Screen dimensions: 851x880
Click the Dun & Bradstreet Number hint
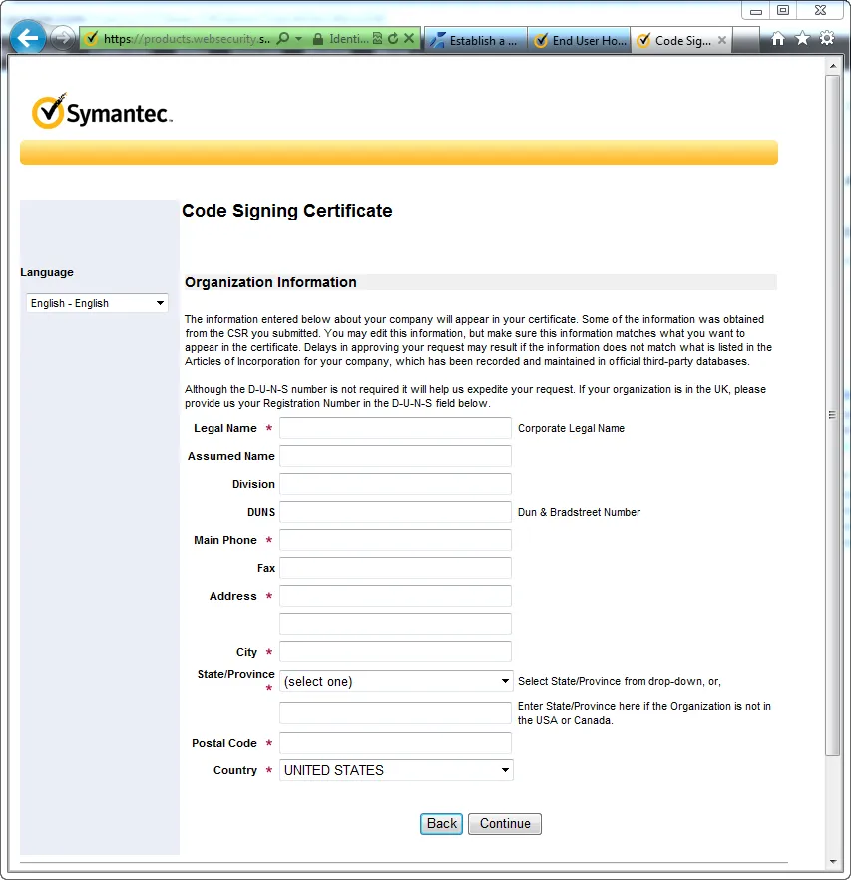point(579,512)
